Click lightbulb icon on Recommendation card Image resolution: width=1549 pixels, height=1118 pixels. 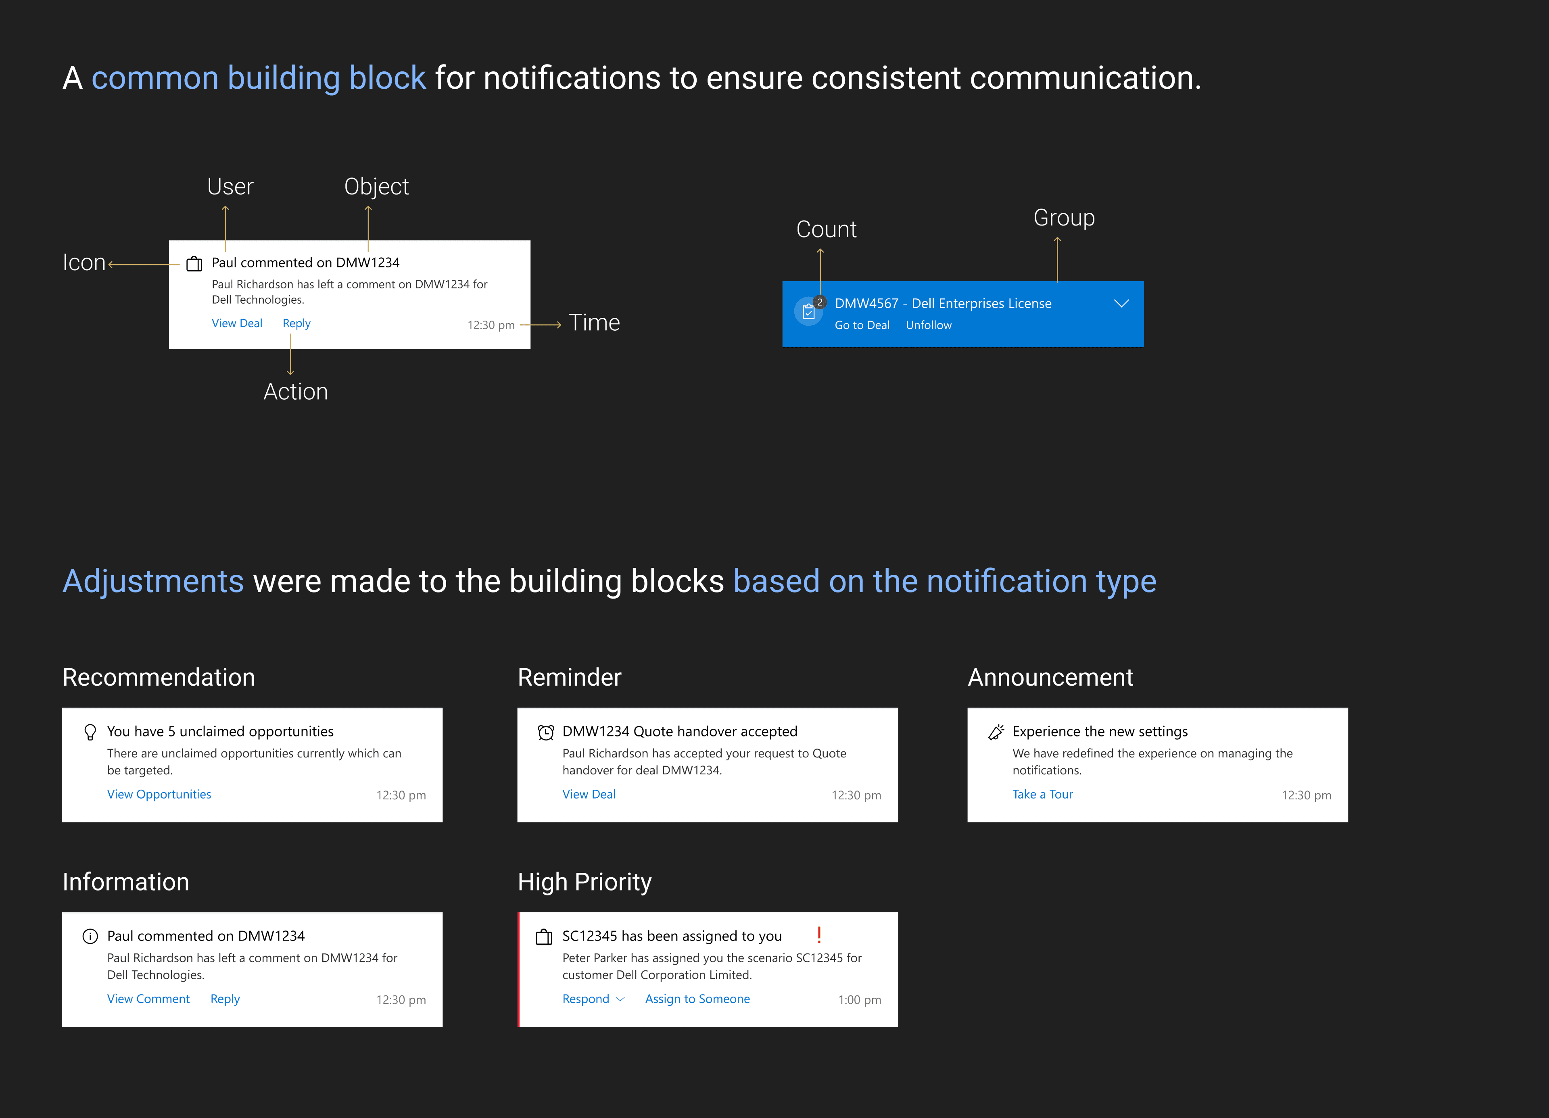click(90, 732)
